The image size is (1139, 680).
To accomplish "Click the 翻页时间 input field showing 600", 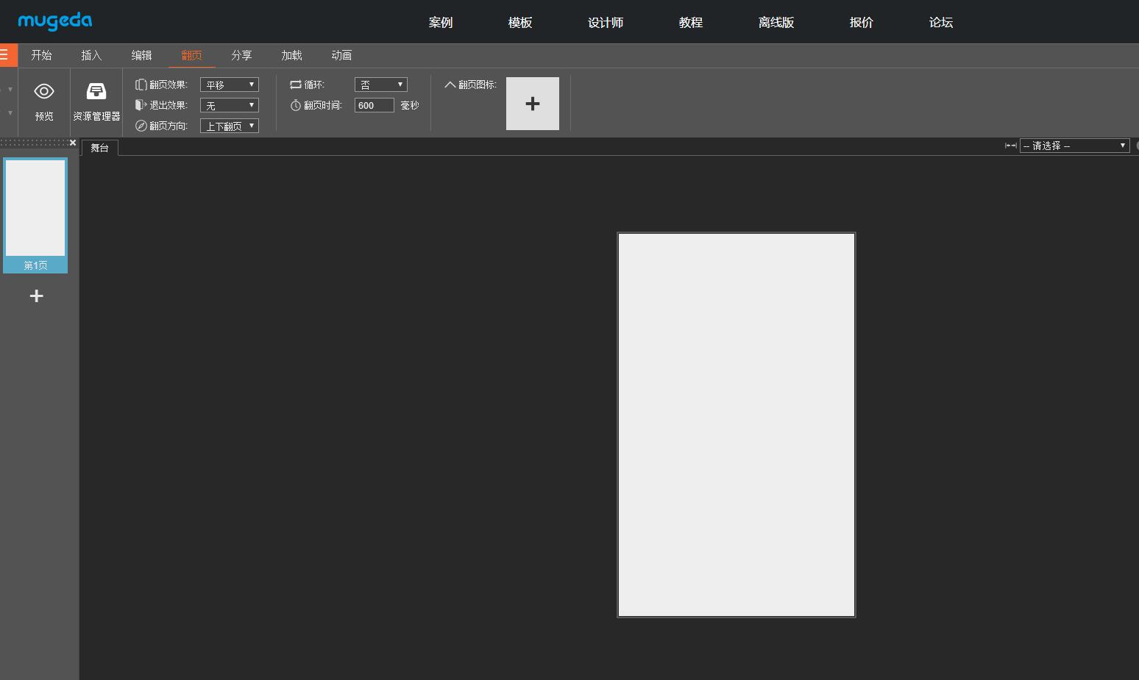I will 375,105.
